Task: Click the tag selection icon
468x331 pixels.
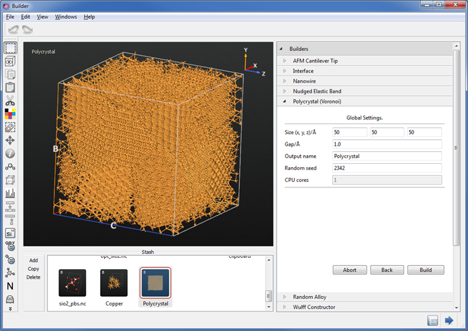Action: coord(10,127)
